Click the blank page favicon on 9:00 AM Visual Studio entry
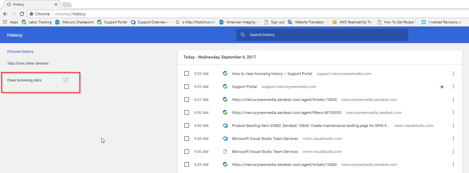The image size is (469, 173). [x=225, y=151]
